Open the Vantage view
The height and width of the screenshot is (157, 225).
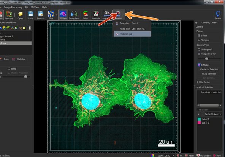click(x=9, y=15)
